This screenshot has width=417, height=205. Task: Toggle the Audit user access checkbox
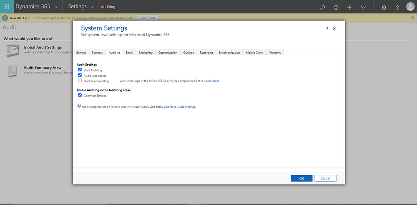(x=80, y=75)
